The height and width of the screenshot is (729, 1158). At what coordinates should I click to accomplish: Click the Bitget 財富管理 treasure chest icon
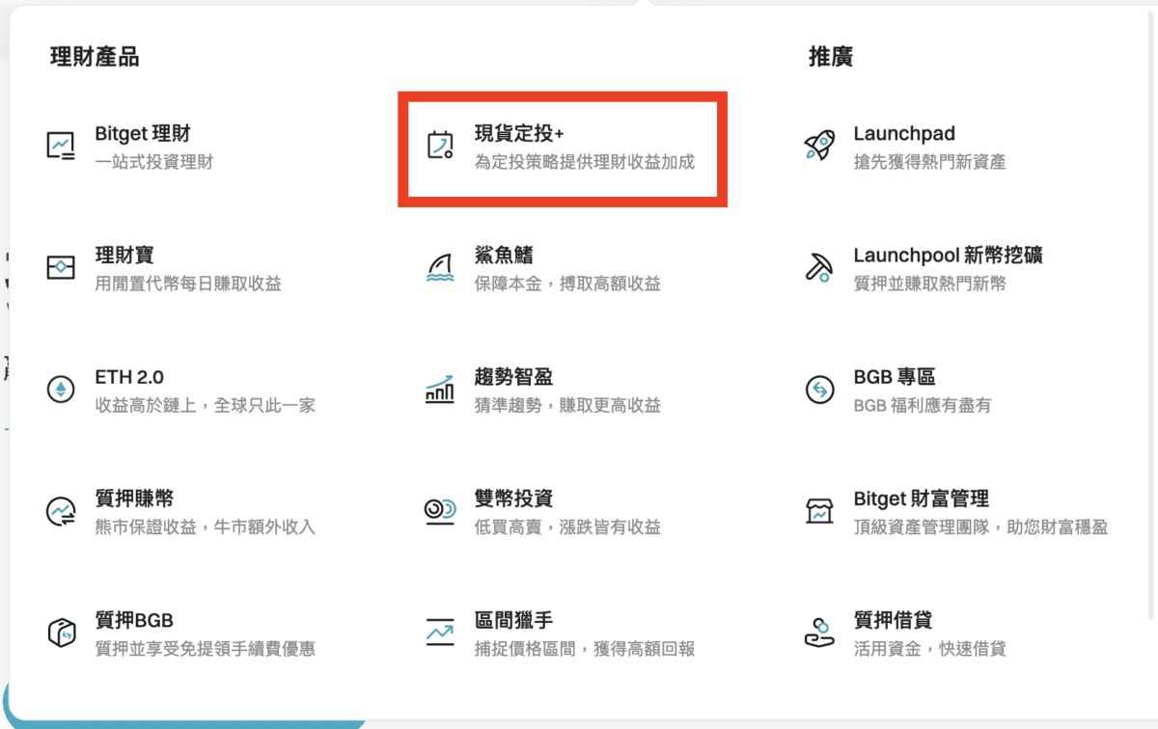tap(818, 510)
